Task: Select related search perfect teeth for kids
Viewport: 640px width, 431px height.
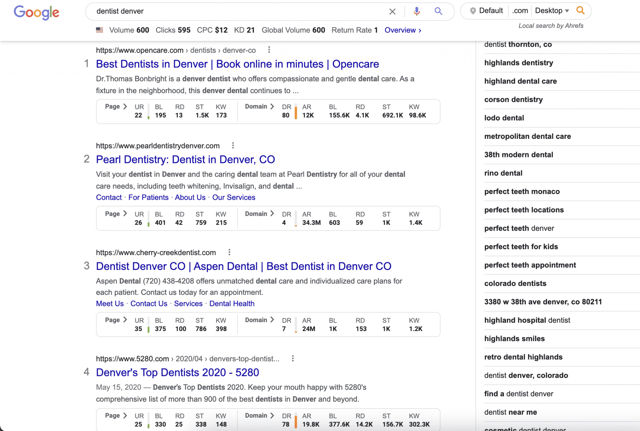Action: click(x=521, y=247)
